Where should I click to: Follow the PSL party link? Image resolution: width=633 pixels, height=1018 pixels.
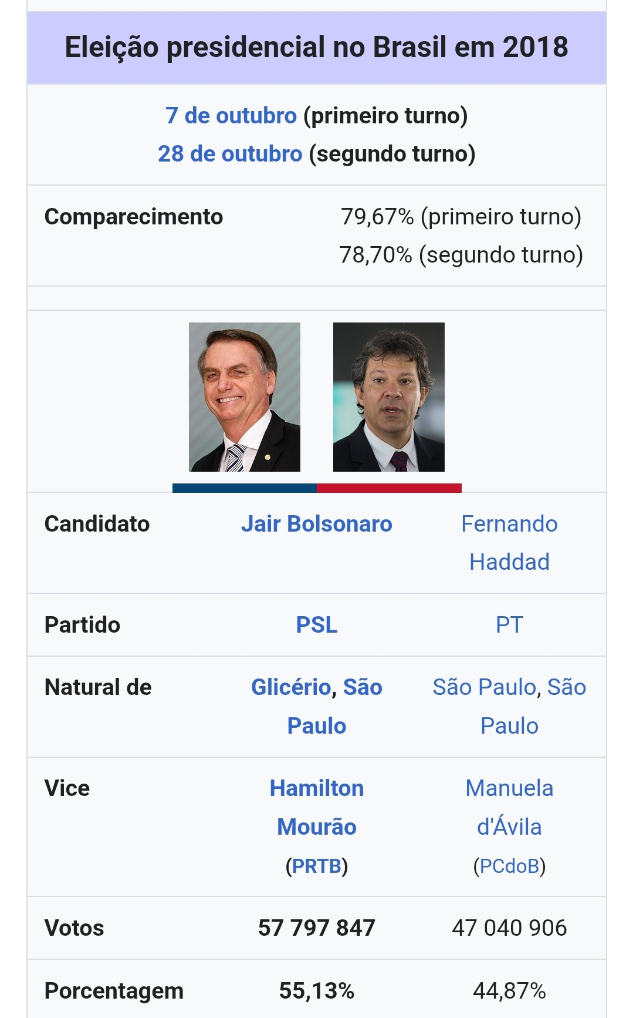(x=317, y=625)
